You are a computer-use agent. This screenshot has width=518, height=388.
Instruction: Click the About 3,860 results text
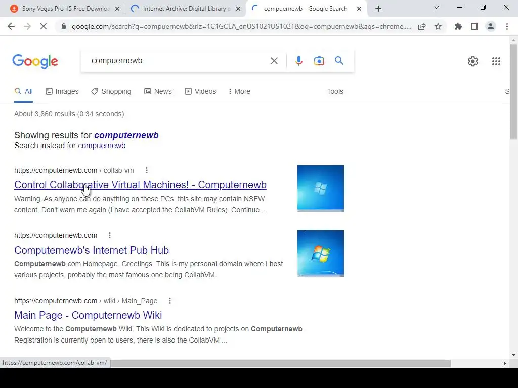click(69, 114)
